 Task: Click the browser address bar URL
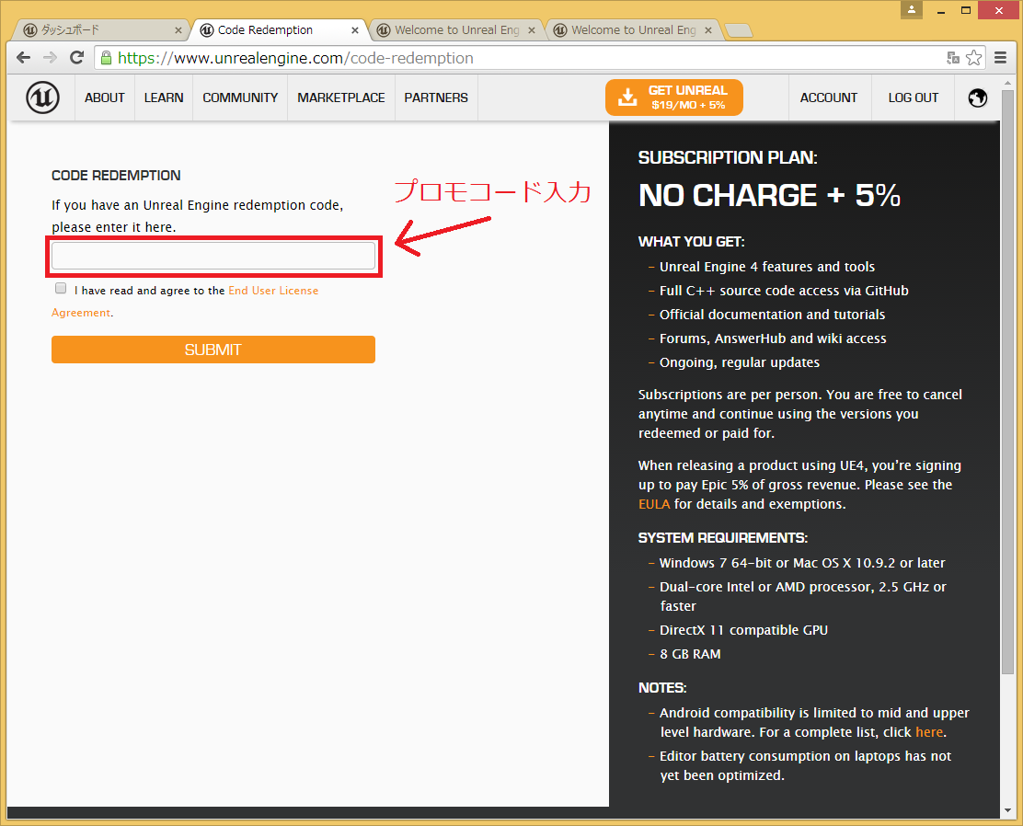[295, 58]
